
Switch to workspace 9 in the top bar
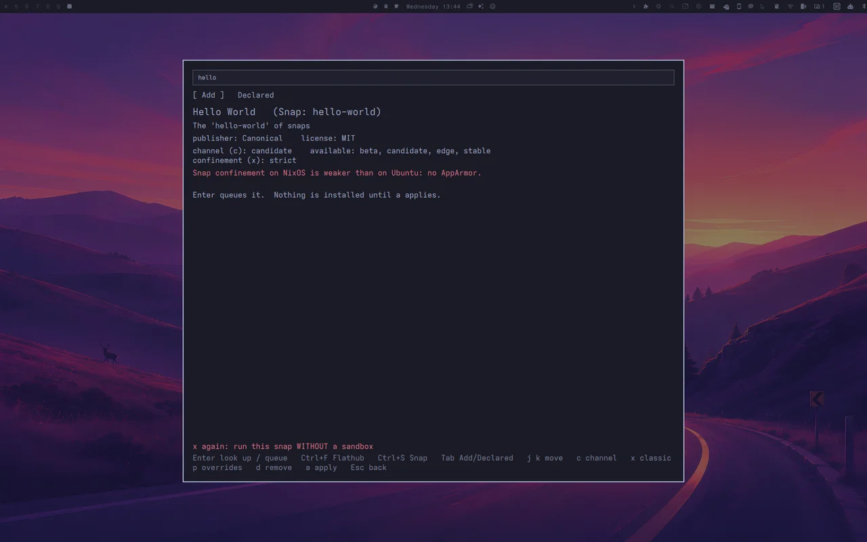[58, 6]
